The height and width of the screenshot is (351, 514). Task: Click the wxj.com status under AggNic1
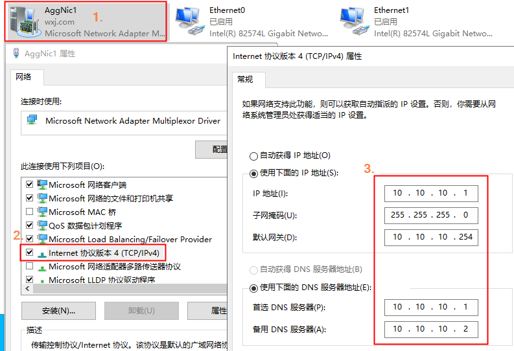pos(60,22)
